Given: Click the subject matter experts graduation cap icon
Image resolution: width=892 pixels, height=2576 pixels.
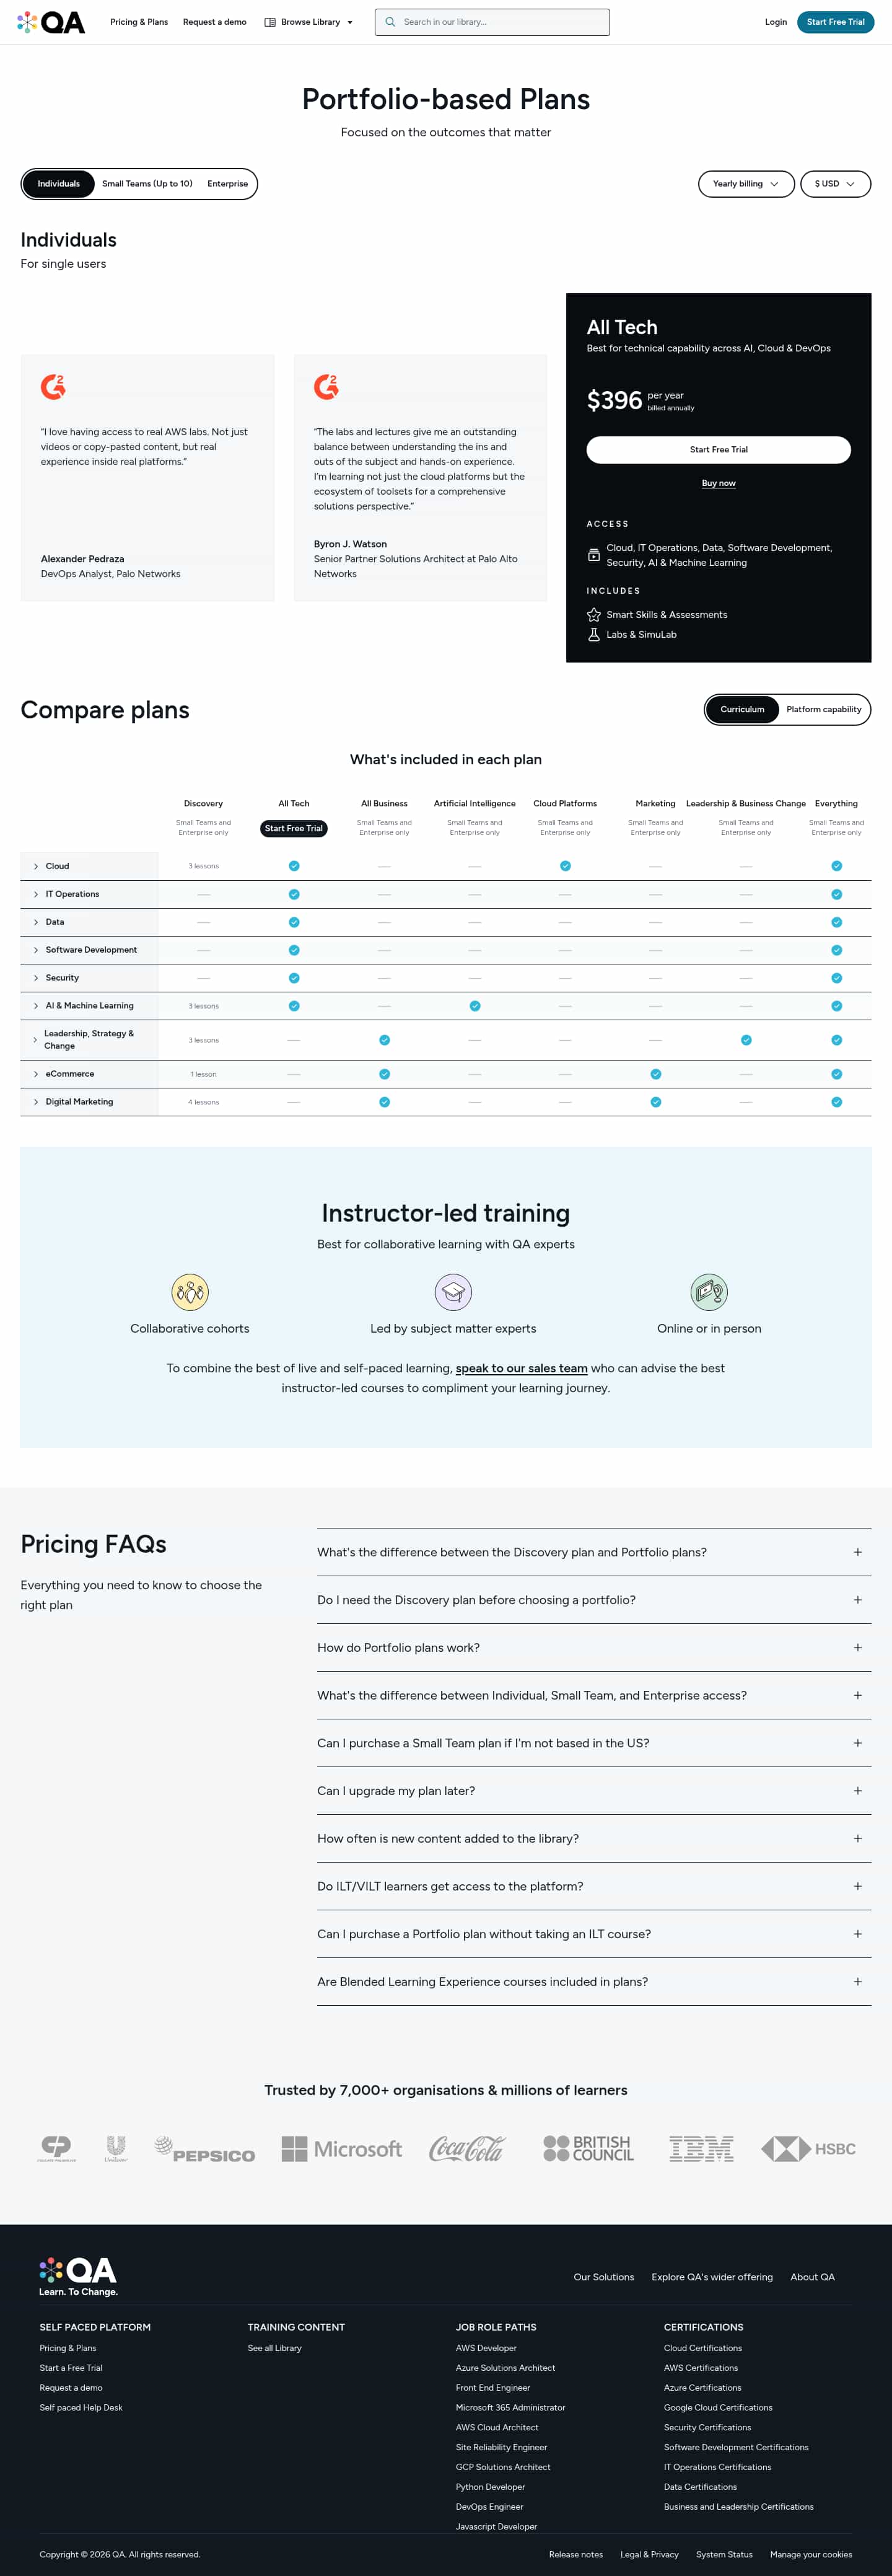Looking at the screenshot, I should pos(453,1292).
